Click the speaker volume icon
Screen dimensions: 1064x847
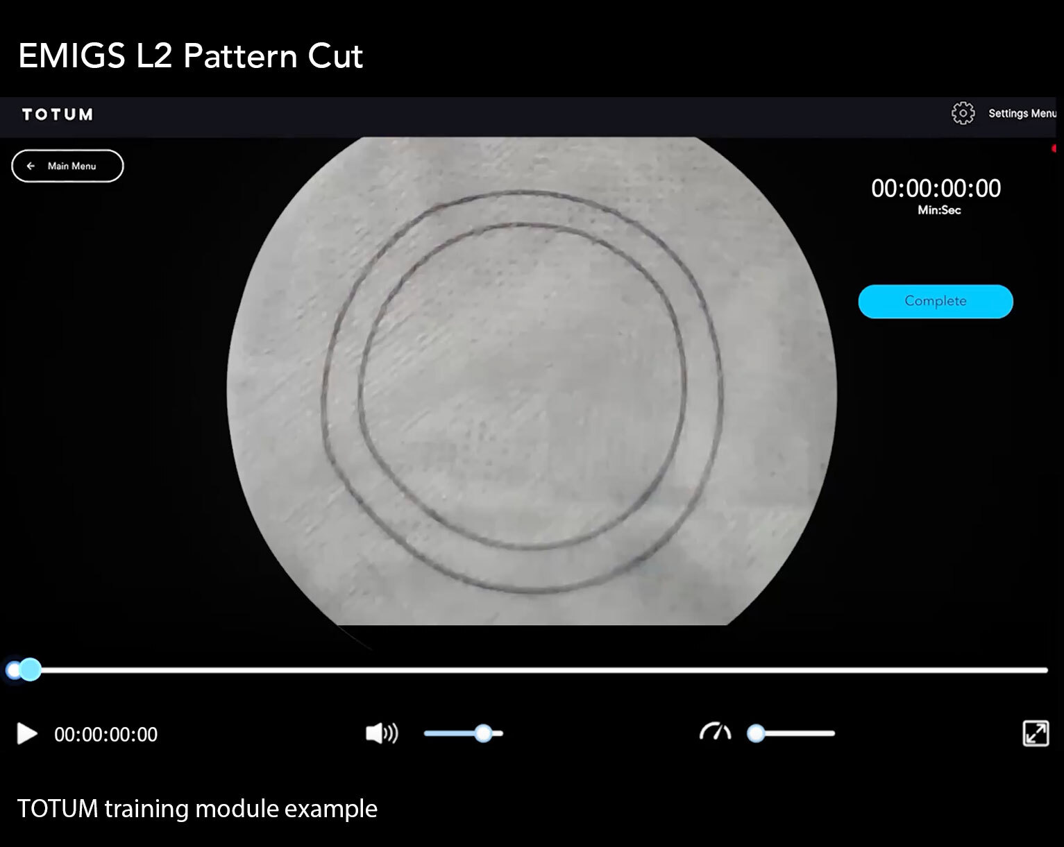(382, 733)
